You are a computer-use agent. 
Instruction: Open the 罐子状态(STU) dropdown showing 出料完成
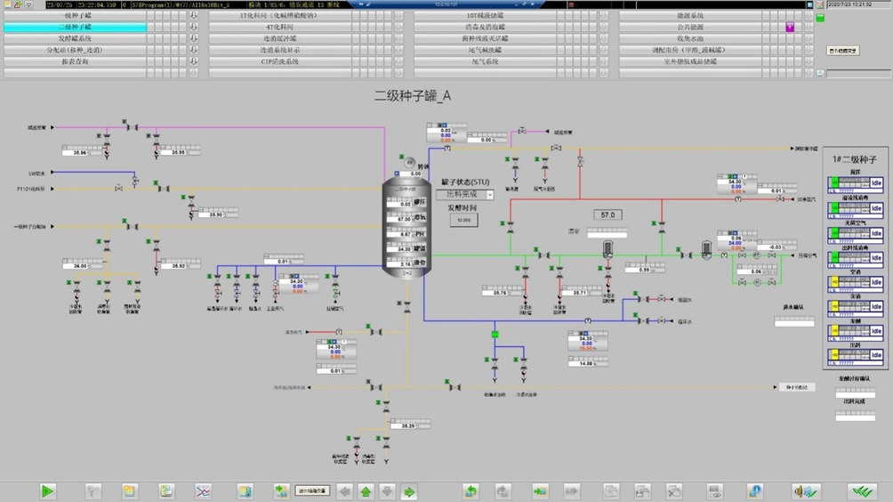tap(470, 194)
